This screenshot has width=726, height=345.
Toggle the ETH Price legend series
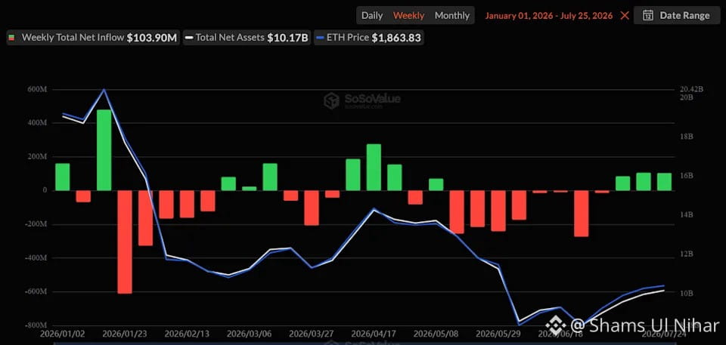coord(368,38)
